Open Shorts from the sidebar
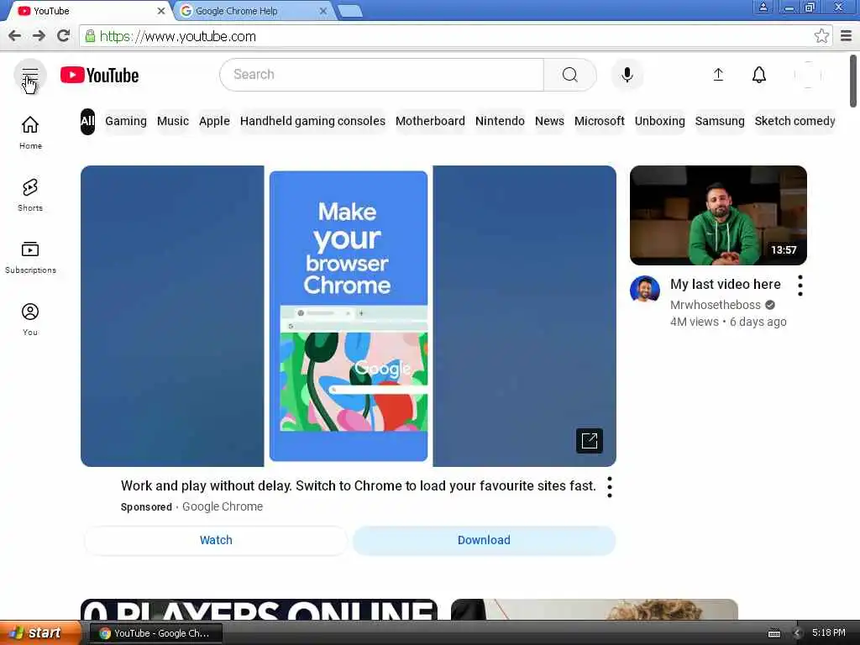The image size is (860, 645). point(30,195)
